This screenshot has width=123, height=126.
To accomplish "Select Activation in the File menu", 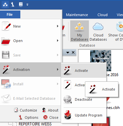I will point(31,70).
